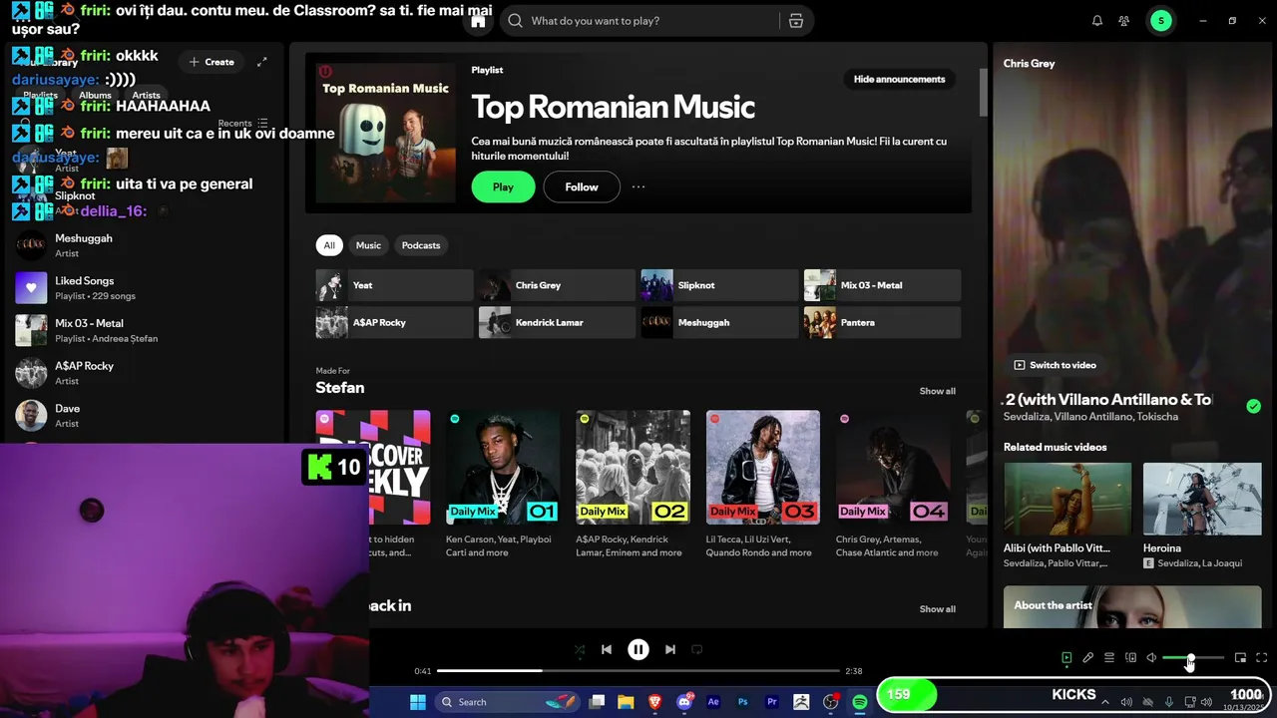Open the Windows Start menu
This screenshot has width=1277, height=718.
418,702
